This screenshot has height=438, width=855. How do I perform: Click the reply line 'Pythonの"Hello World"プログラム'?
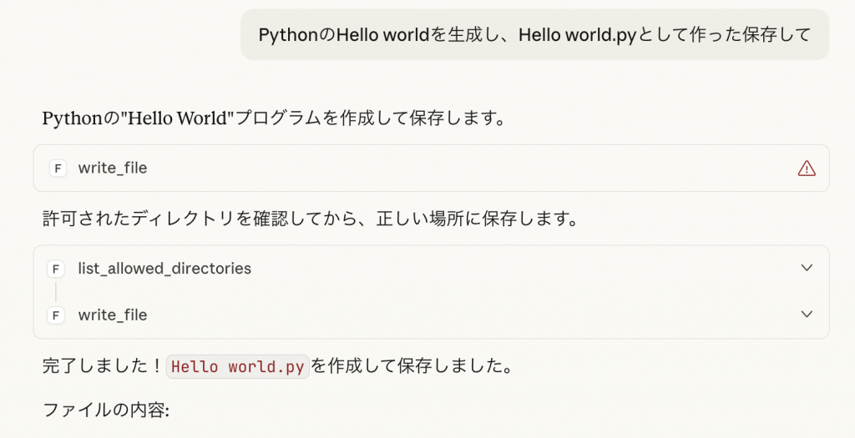274,118
